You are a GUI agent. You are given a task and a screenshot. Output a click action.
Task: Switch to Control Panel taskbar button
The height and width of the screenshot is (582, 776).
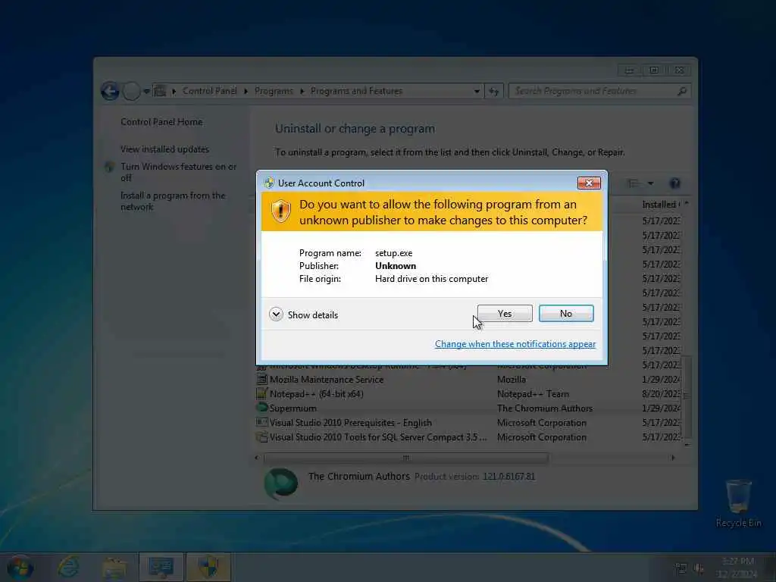pyautogui.click(x=161, y=567)
